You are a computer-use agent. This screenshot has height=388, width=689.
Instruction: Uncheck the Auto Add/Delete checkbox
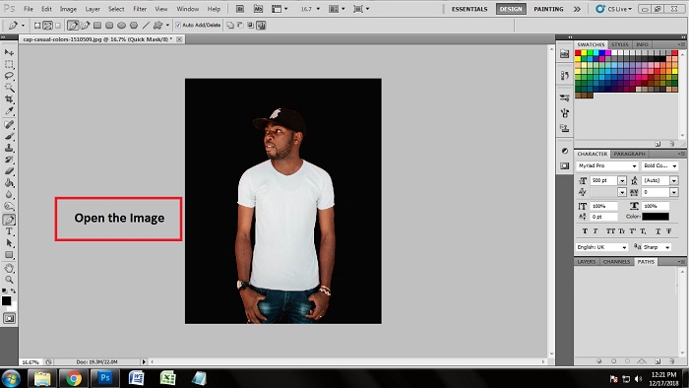point(178,25)
